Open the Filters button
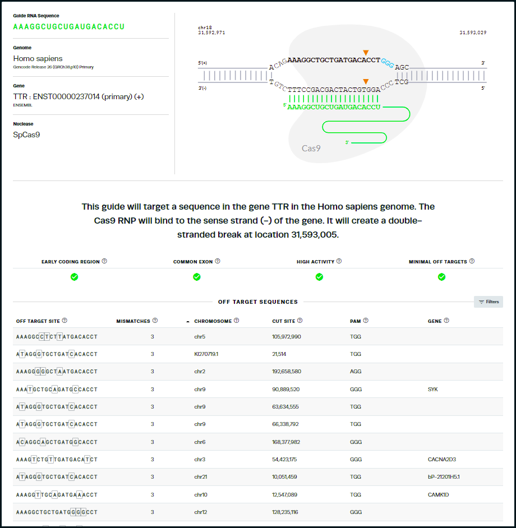The image size is (516, 528). [489, 302]
